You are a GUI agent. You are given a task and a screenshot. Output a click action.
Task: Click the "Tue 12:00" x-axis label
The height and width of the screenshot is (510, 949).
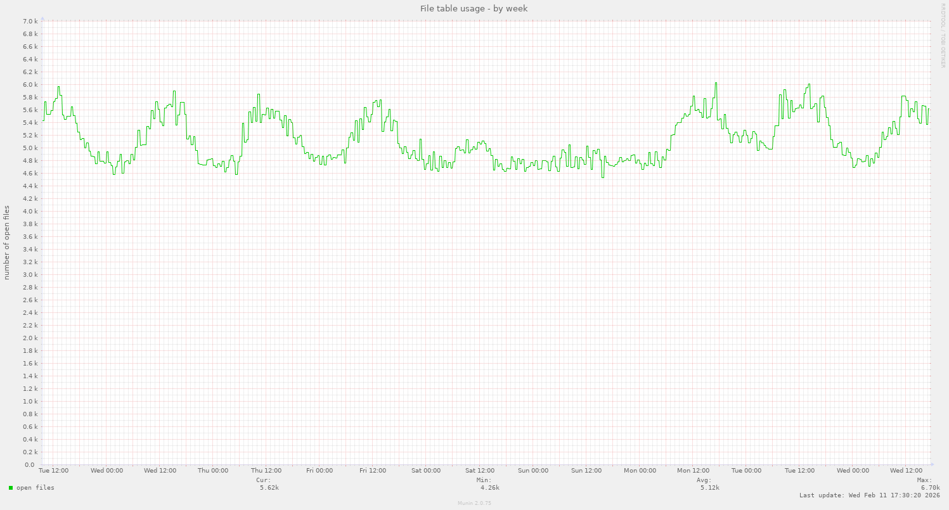coord(53,470)
